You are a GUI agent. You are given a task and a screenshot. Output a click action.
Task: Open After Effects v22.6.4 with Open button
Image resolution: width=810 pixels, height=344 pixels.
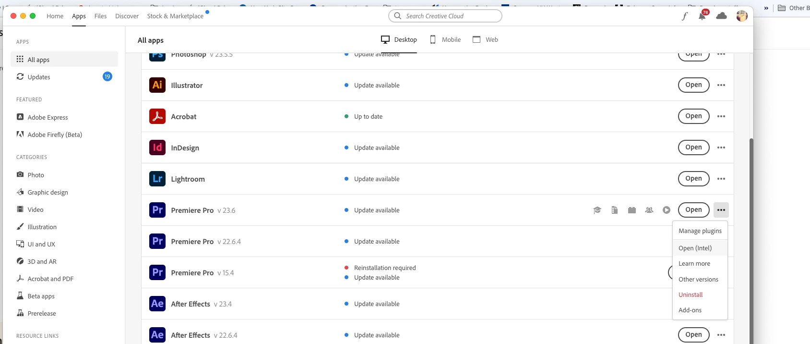pyautogui.click(x=693, y=335)
